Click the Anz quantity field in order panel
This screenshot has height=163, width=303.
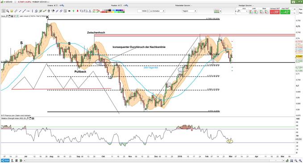244,12
